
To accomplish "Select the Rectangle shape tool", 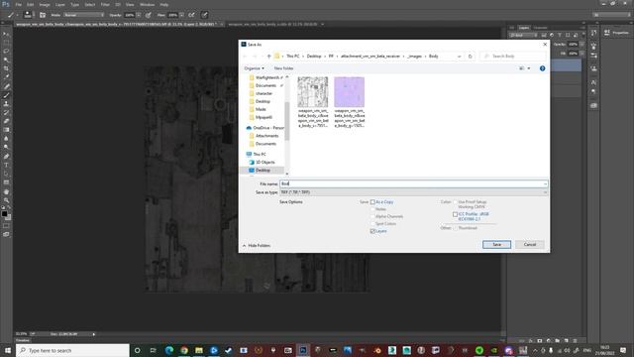I will coord(6,182).
